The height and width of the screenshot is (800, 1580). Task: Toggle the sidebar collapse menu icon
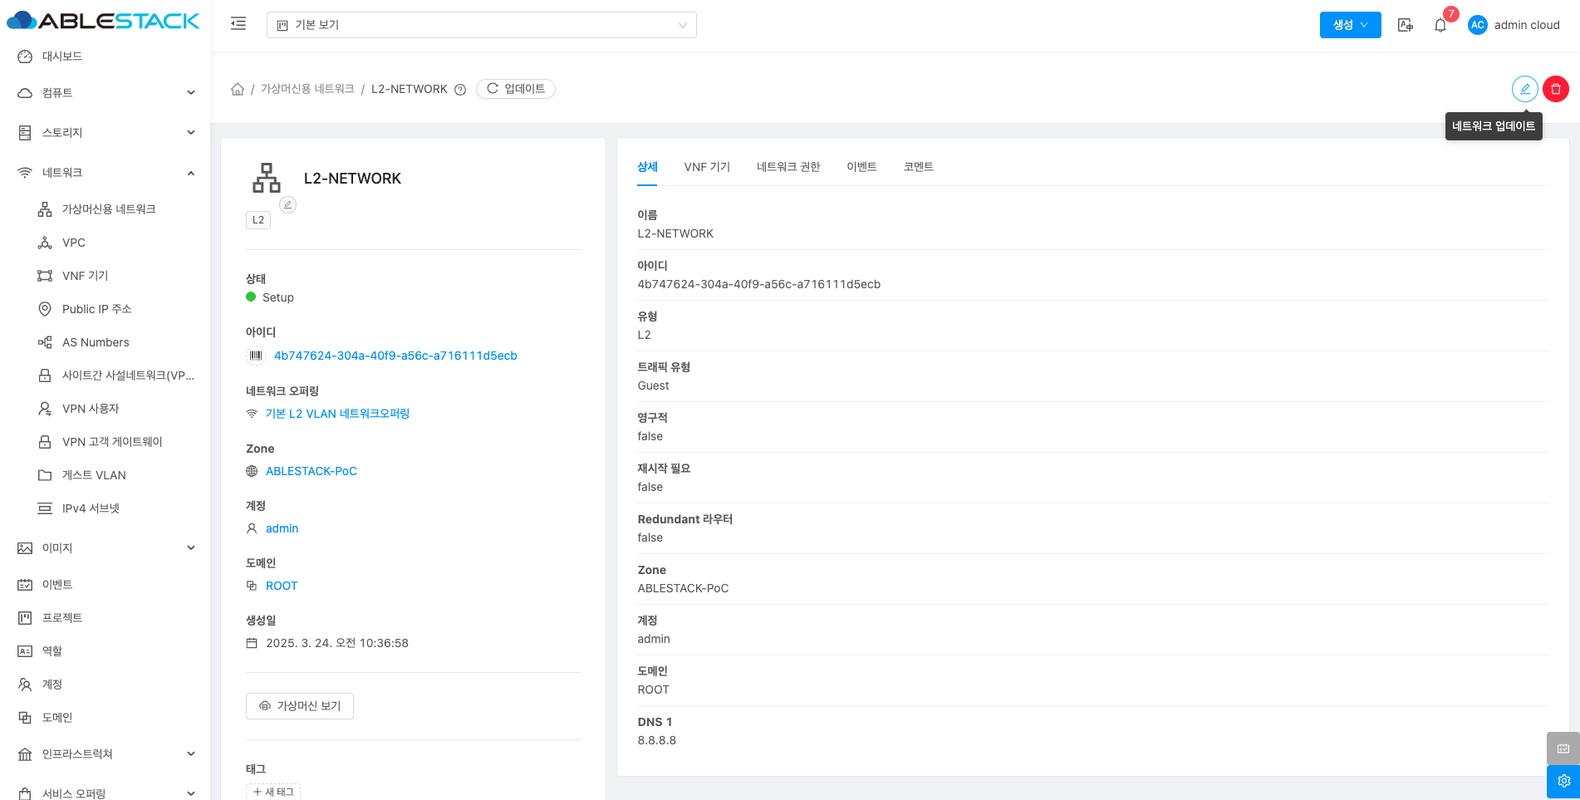pyautogui.click(x=238, y=24)
